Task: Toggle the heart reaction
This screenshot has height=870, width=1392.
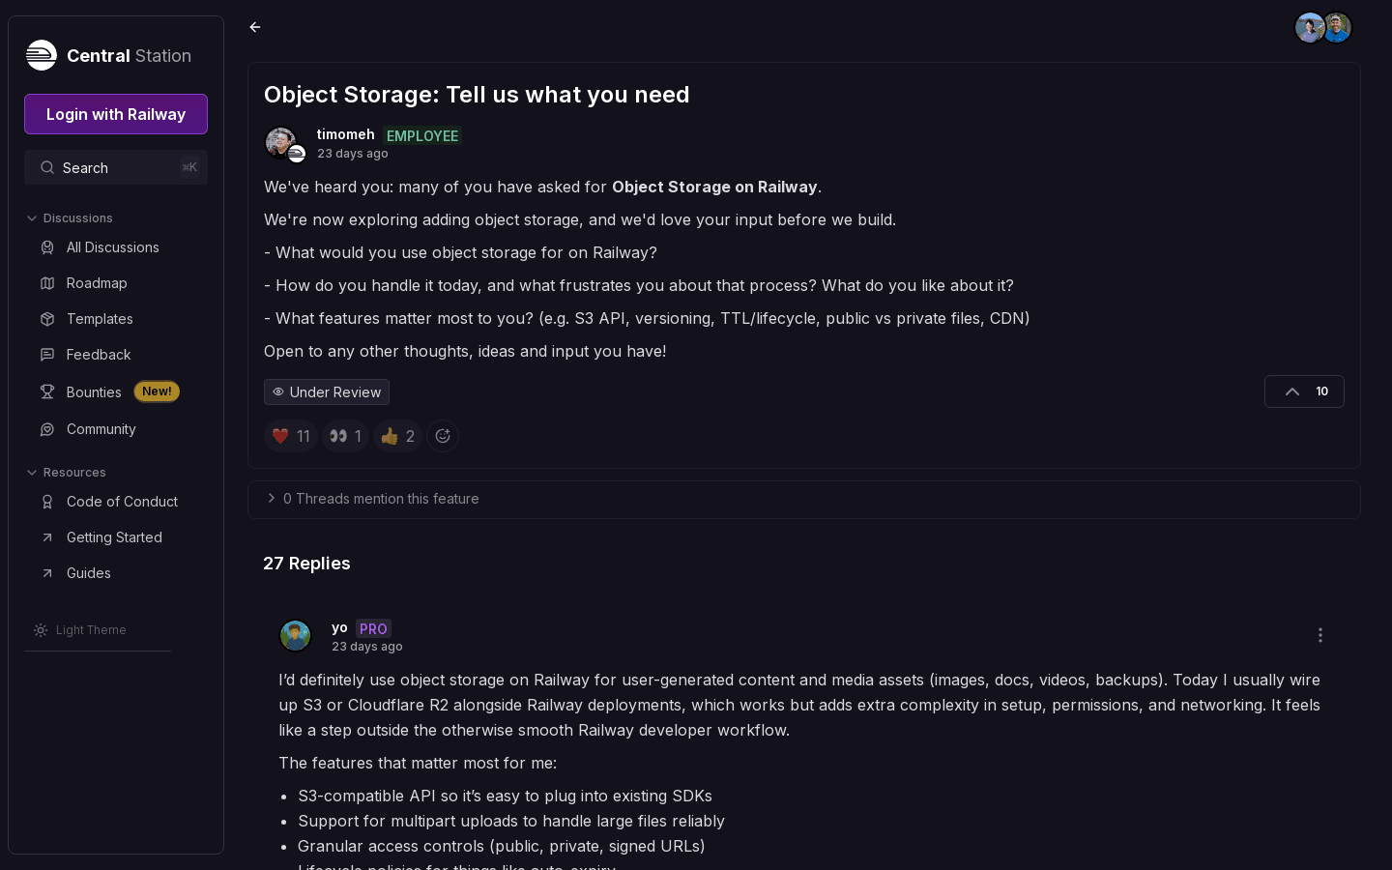Action: pos(291,436)
